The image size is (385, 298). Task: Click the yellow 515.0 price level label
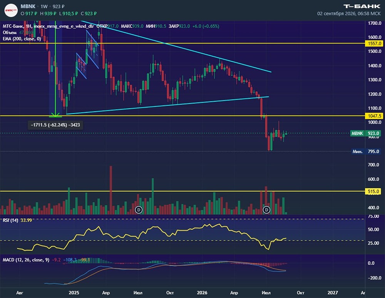click(374, 191)
